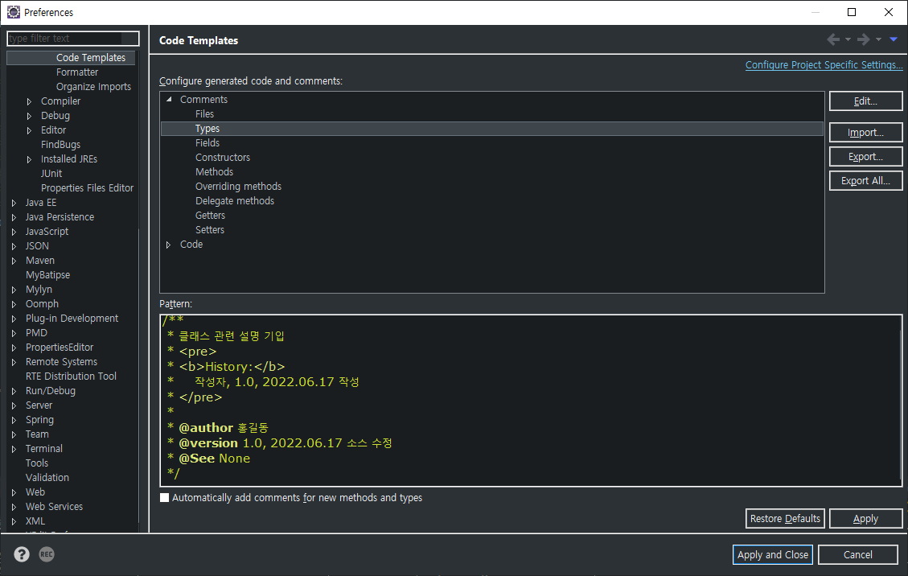Expand the Code tree node
This screenshot has height=576, width=908.
[169, 245]
